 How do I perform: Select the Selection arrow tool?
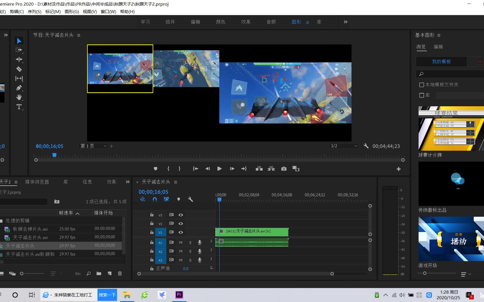click(x=19, y=41)
